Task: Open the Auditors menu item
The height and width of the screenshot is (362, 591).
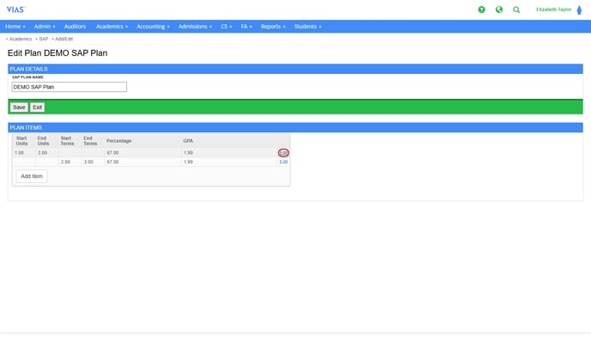Action: 75,27
